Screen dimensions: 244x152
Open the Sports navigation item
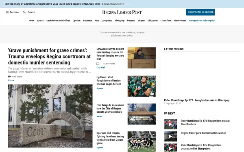(40, 21)
